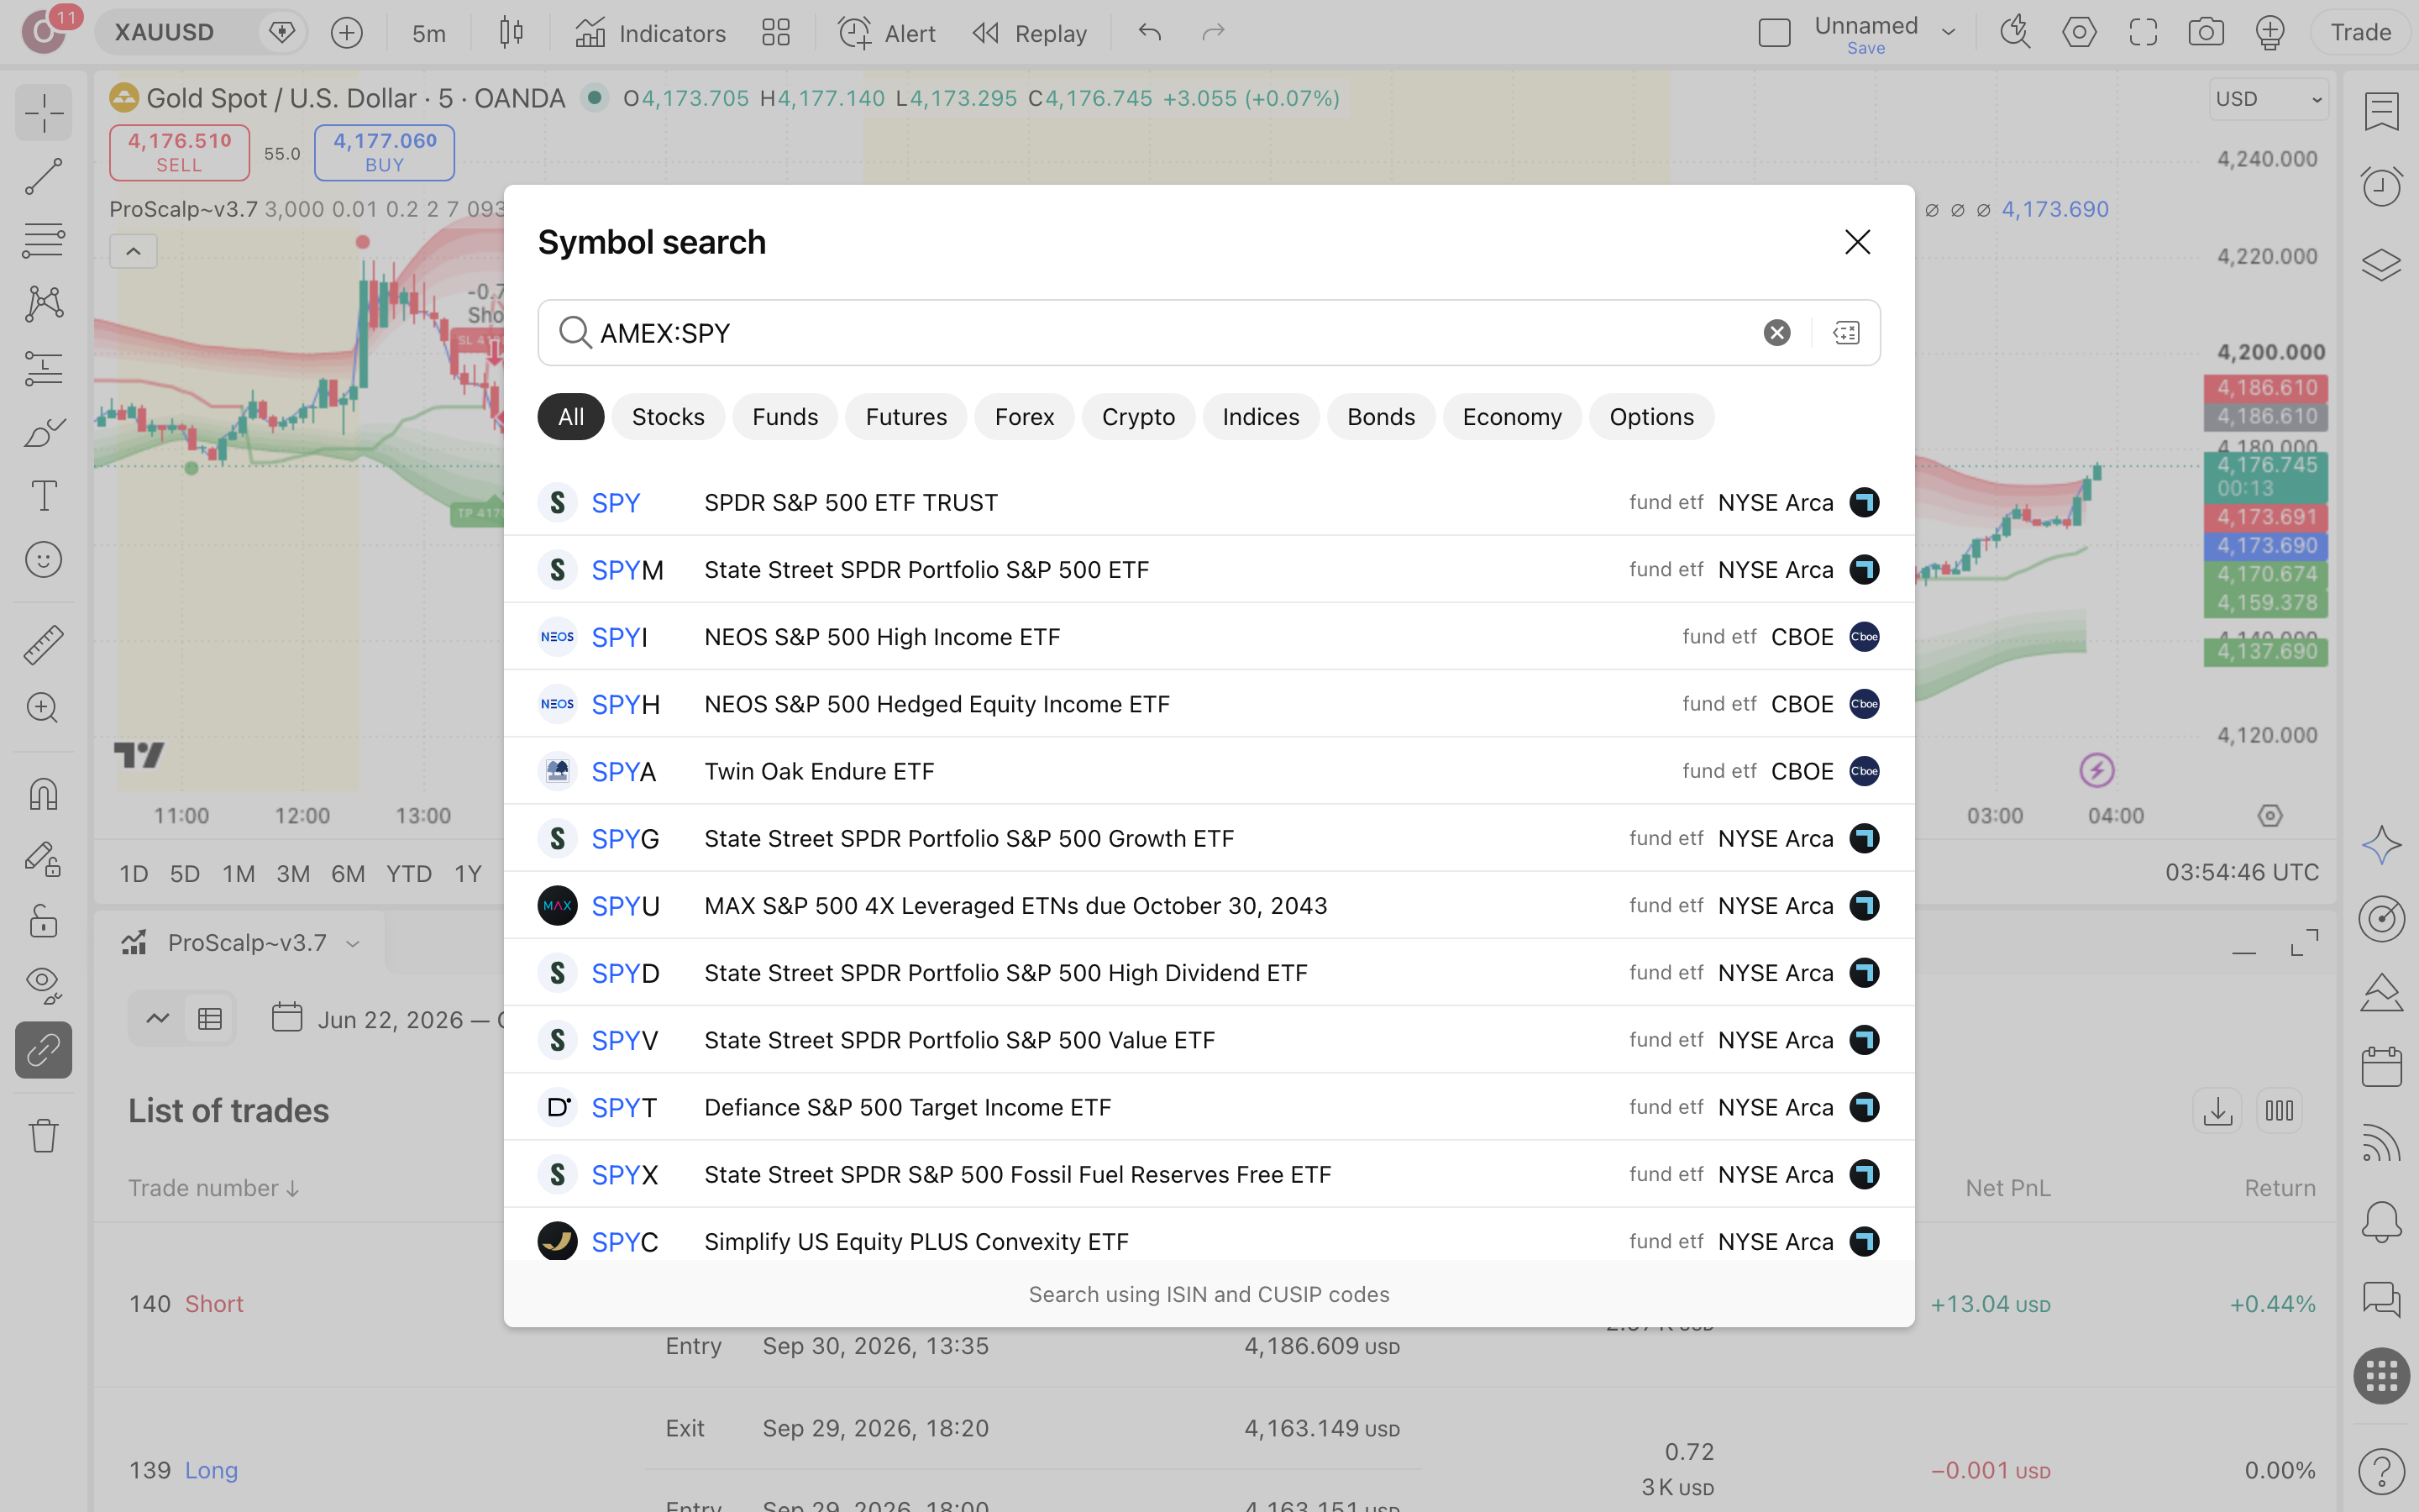The image size is (2419, 1512).
Task: Select the text annotation tool
Action: click(43, 496)
